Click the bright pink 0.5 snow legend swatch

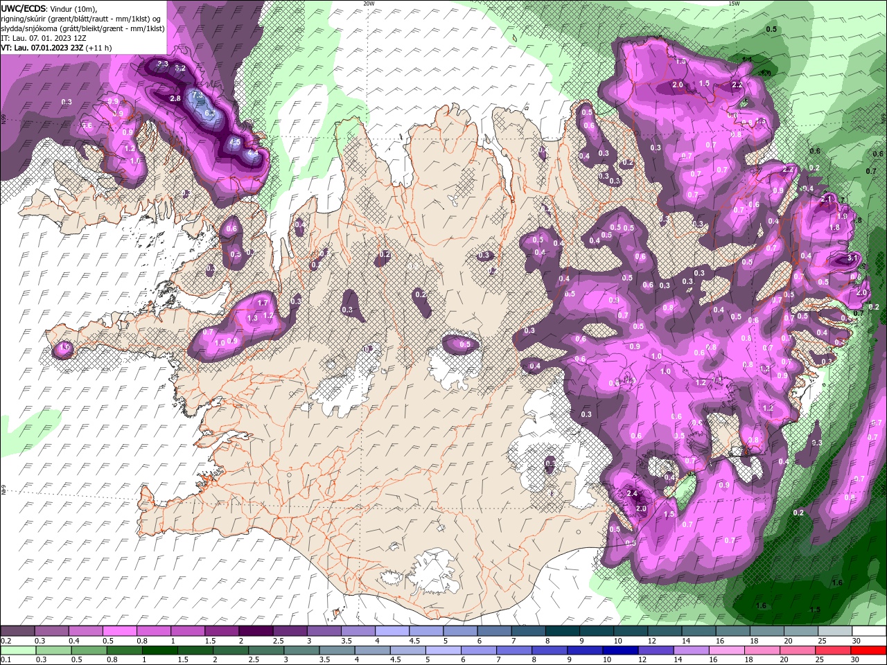[119, 631]
